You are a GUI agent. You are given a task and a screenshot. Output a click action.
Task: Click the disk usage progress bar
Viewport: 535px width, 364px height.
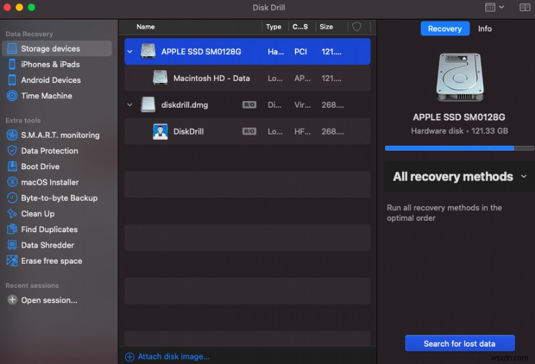pos(459,148)
